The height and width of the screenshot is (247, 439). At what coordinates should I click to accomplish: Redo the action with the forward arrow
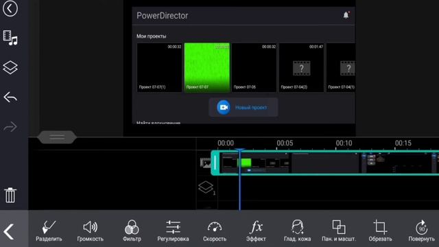[x=10, y=126]
